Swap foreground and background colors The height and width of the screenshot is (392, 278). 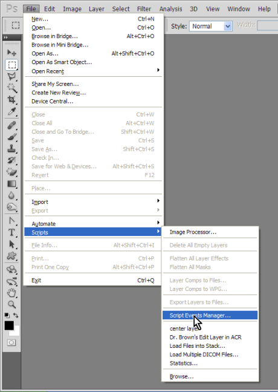point(16,315)
